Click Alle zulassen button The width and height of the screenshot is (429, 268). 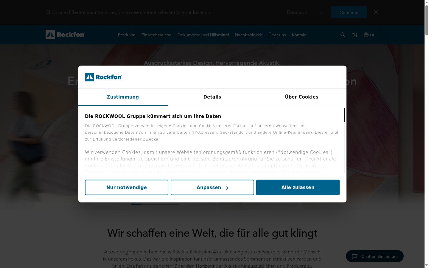[298, 187]
